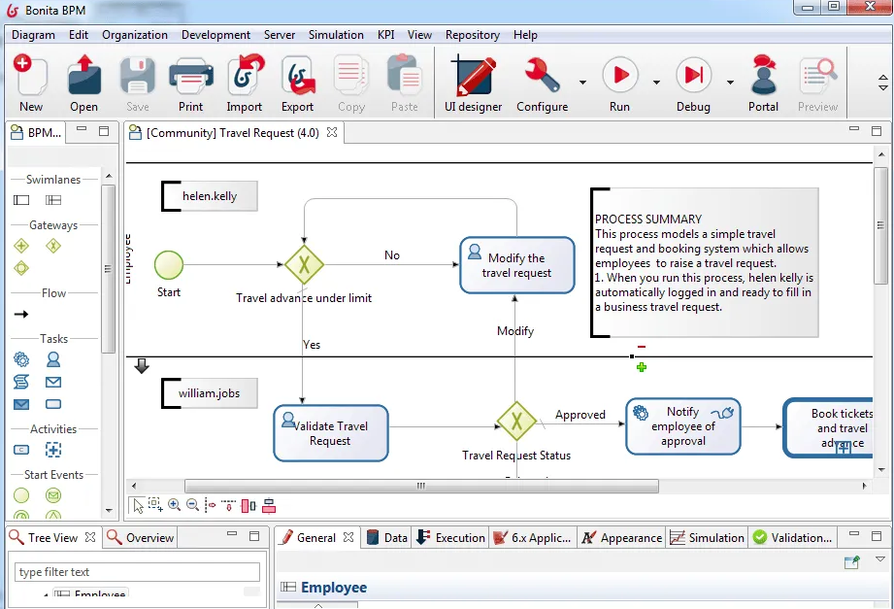Open the Validation tab
Viewport: 894px width, 609px height.
point(792,538)
